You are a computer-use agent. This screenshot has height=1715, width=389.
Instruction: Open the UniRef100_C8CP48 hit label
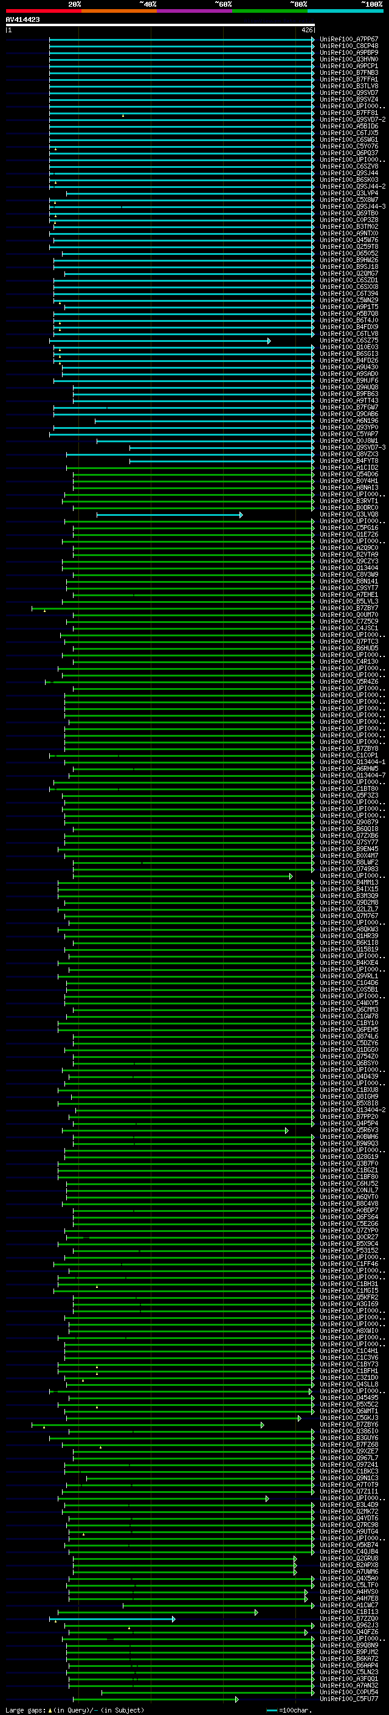tap(348, 46)
